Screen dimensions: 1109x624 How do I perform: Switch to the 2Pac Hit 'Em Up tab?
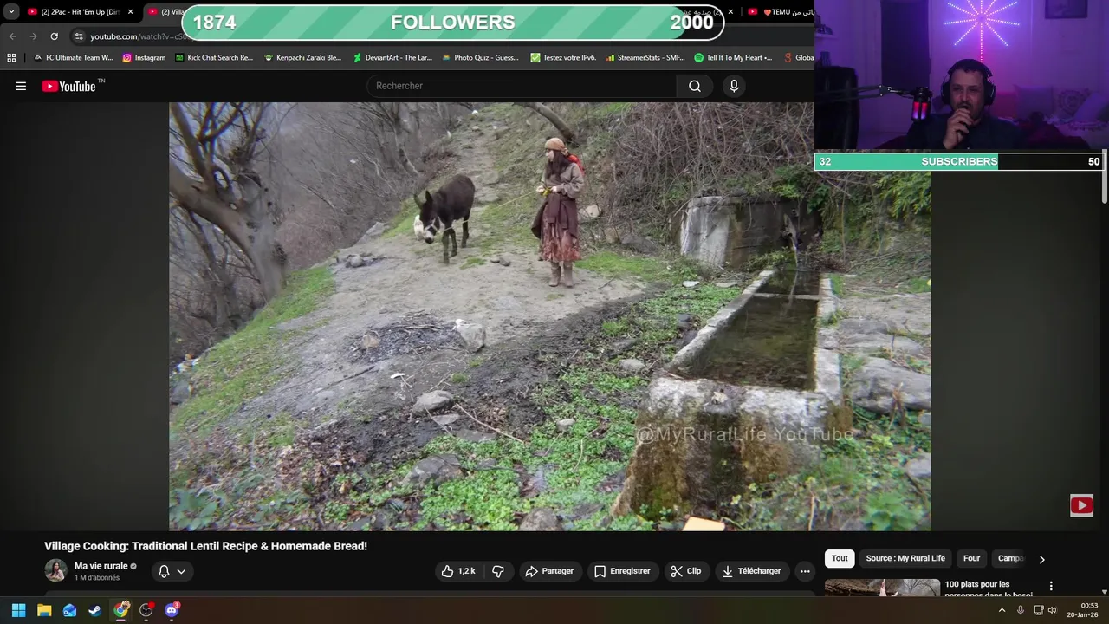tap(78, 12)
